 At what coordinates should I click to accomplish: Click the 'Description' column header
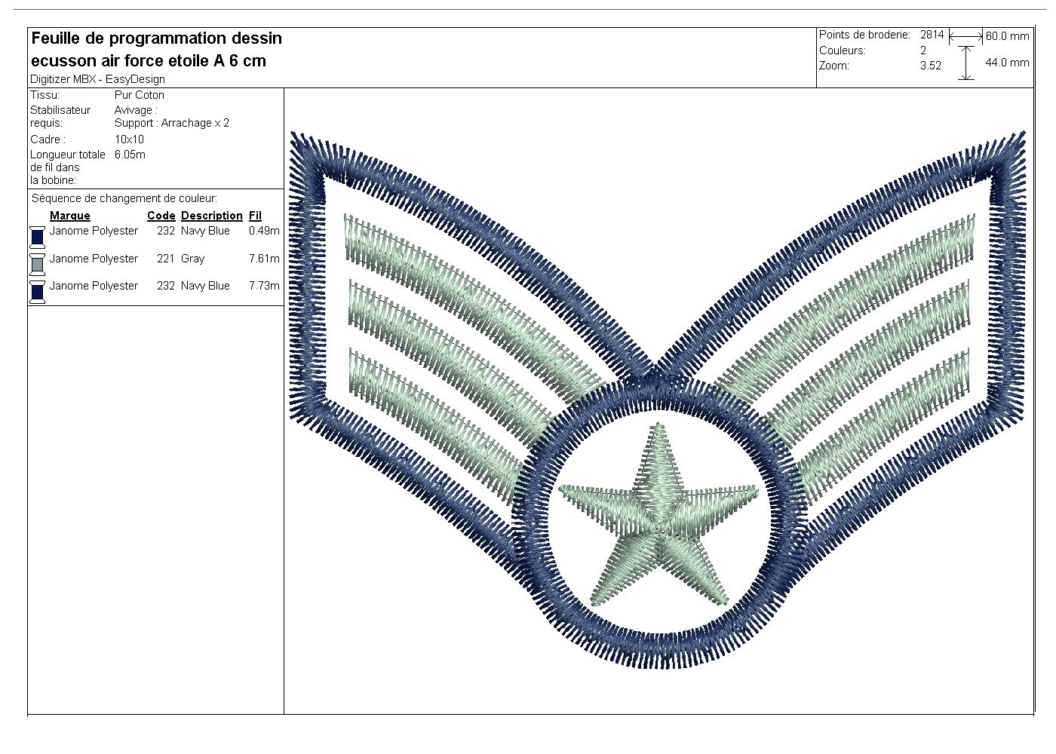(212, 216)
